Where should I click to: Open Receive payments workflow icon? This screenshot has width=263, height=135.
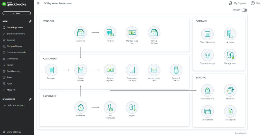(110, 70)
